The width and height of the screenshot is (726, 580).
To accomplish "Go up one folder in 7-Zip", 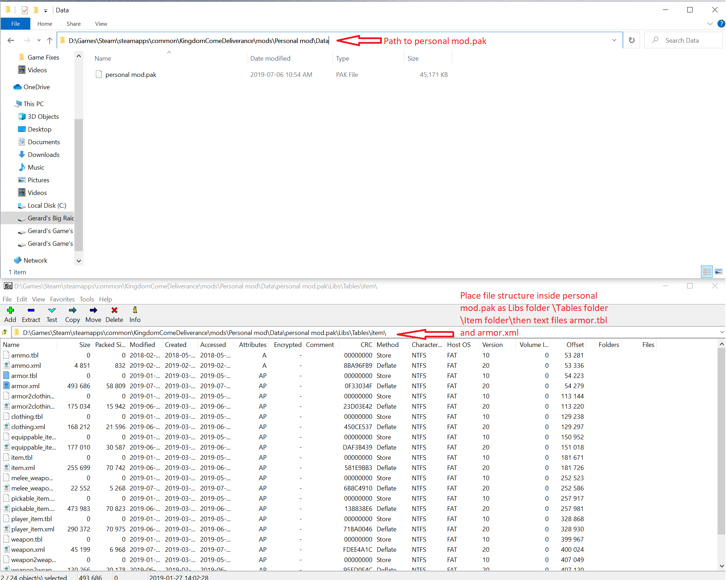I will pos(5,332).
